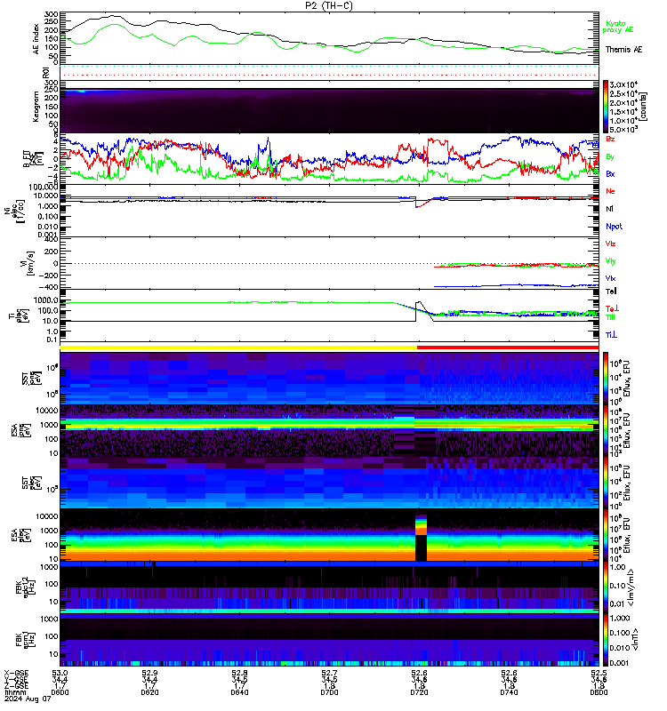Screen dimensions: 667x711
Task: Click the green Ti parallel legend label
Action: pos(611,317)
